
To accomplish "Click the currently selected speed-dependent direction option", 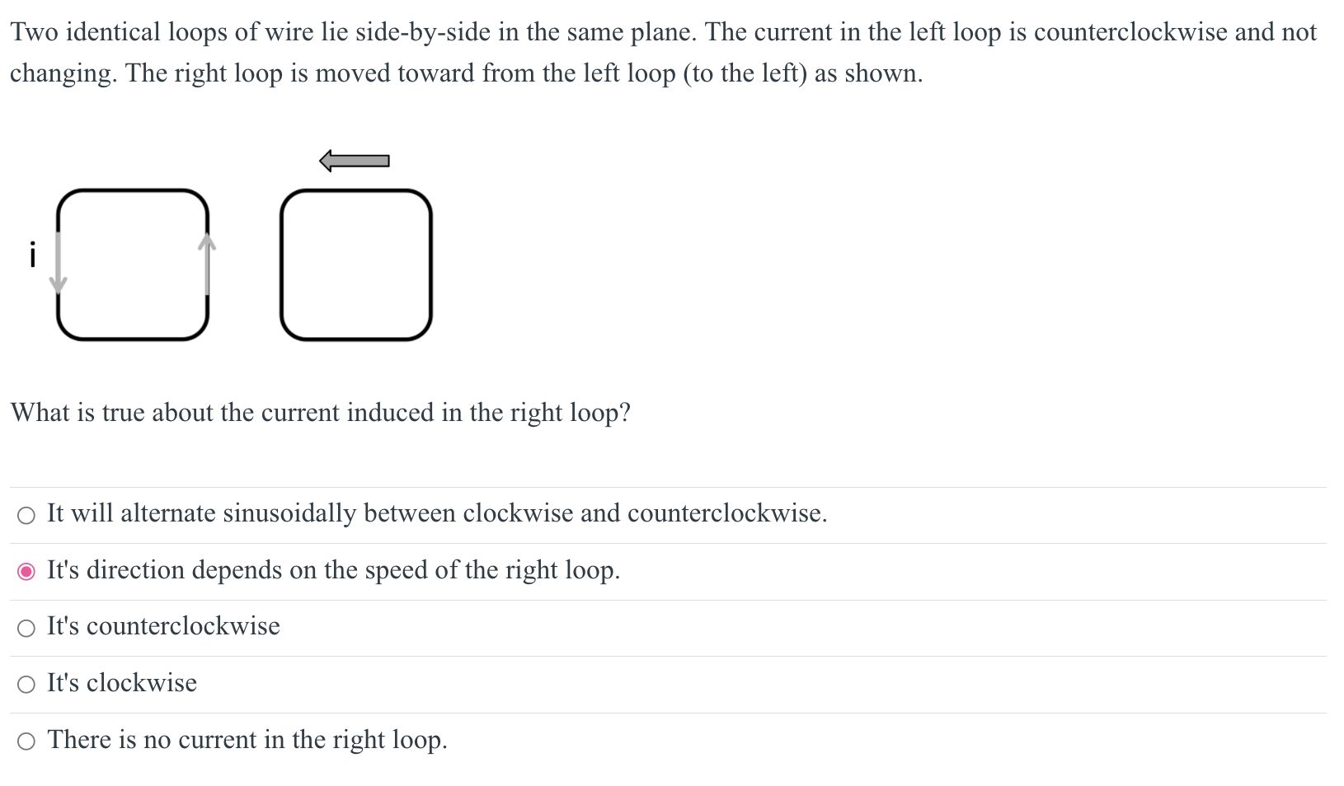I will pos(27,571).
